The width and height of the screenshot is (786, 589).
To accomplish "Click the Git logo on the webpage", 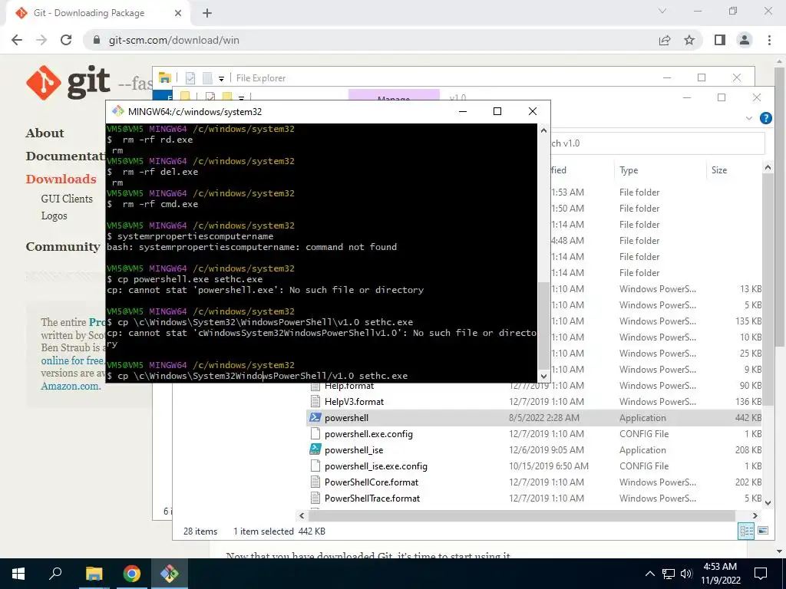I will click(x=68, y=83).
